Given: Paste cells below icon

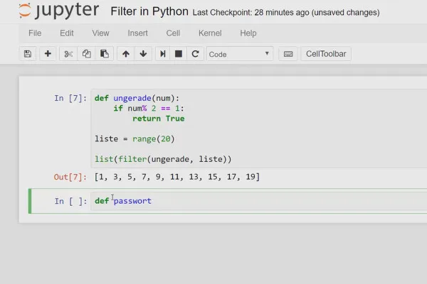Looking at the screenshot, I should [x=105, y=54].
